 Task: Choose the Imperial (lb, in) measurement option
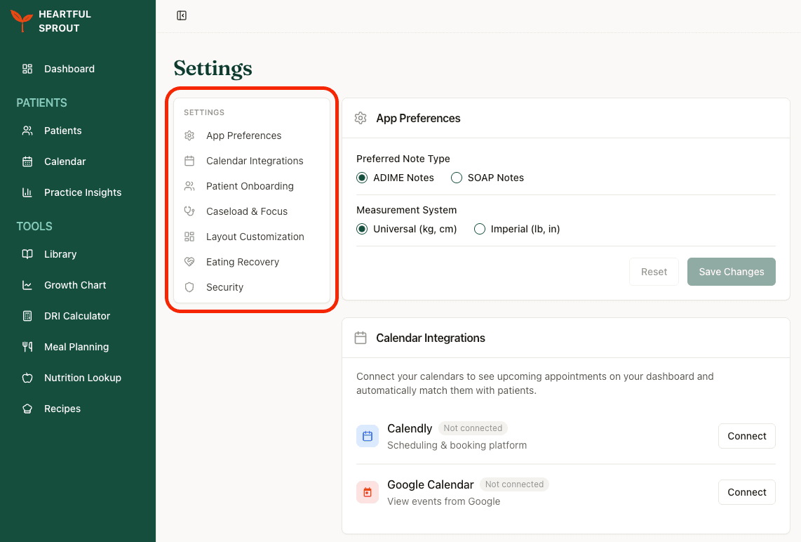[x=479, y=229]
